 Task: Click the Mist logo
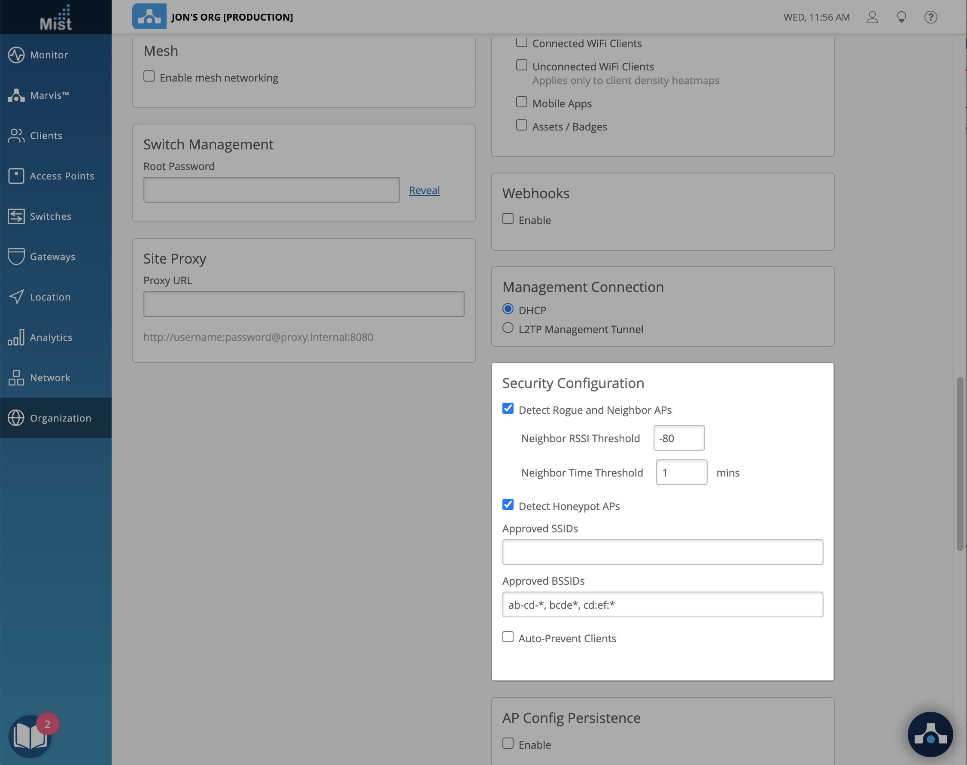(x=55, y=18)
